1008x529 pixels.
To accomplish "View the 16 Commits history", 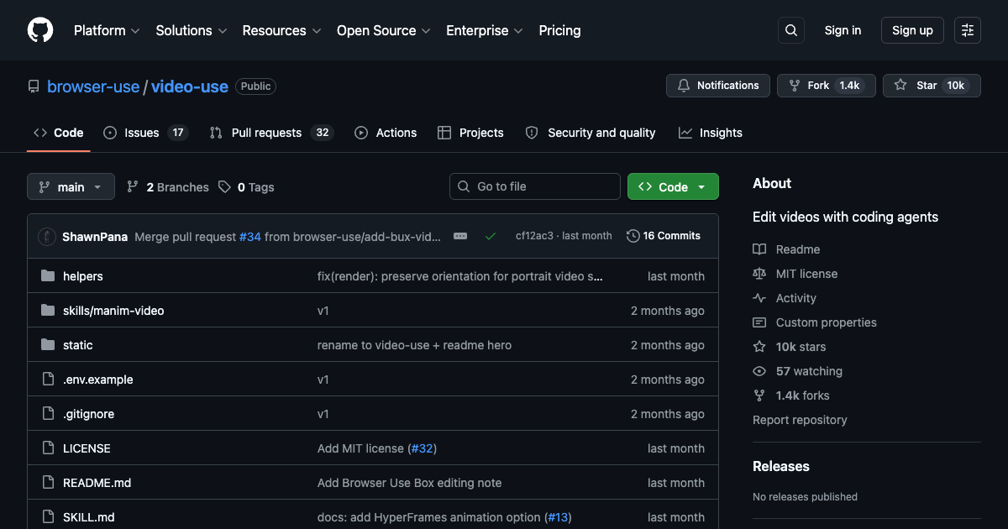I will pyautogui.click(x=664, y=236).
